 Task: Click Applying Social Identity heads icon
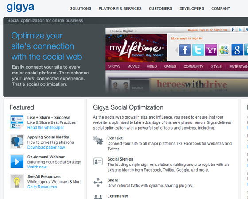(17, 142)
